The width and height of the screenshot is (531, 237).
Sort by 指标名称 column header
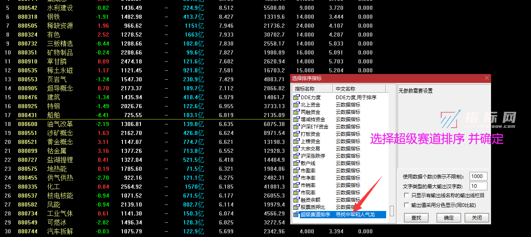312,89
